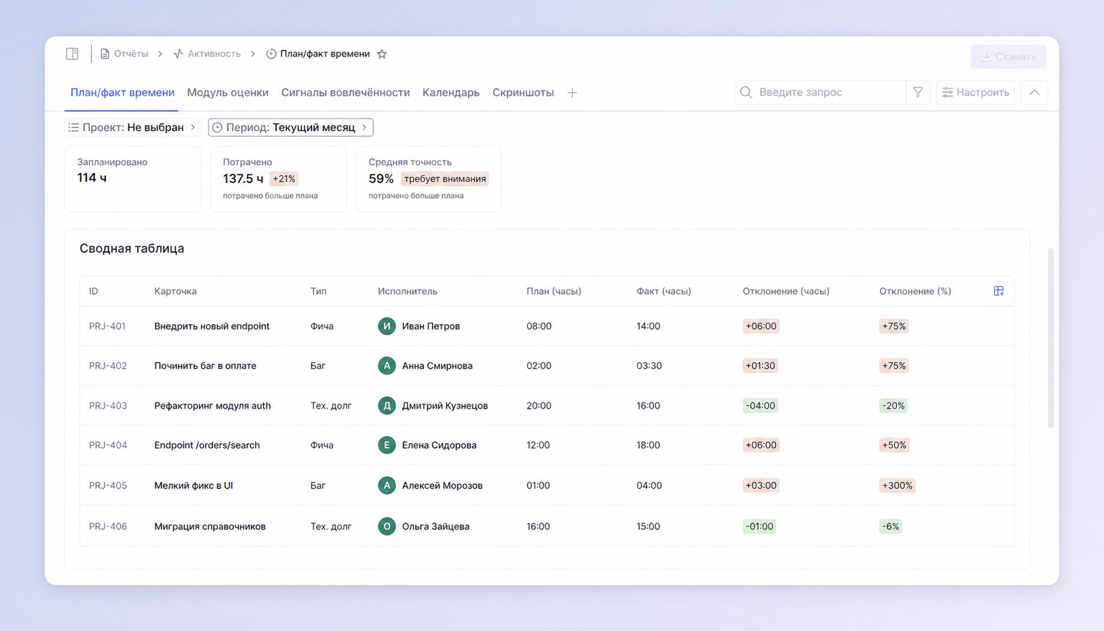
Task: Star the План/факт времени report
Action: pos(382,54)
